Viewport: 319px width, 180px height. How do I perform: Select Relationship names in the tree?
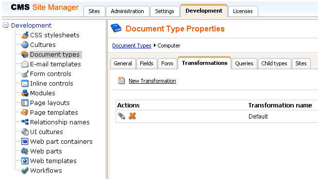[60, 122]
